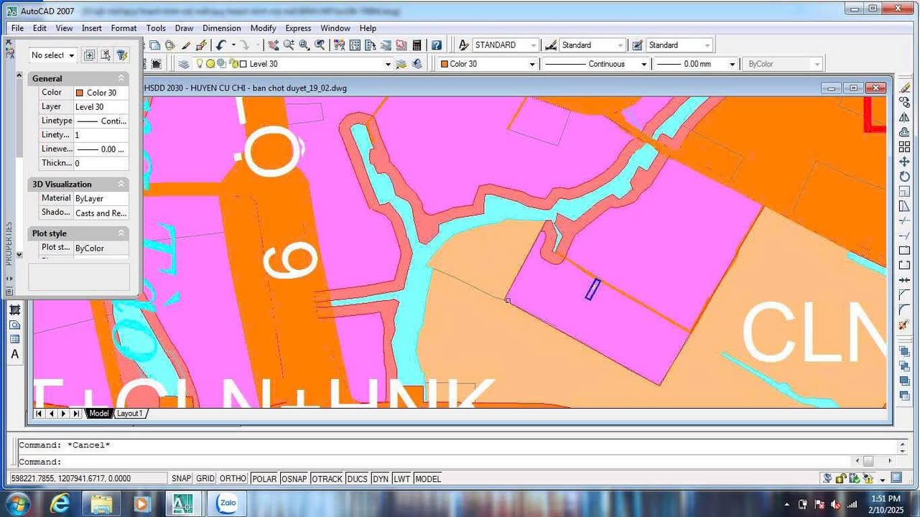Viewport: 920px width, 517px height.
Task: Select the Mirror tool in Modify toolbar
Action: point(904,118)
